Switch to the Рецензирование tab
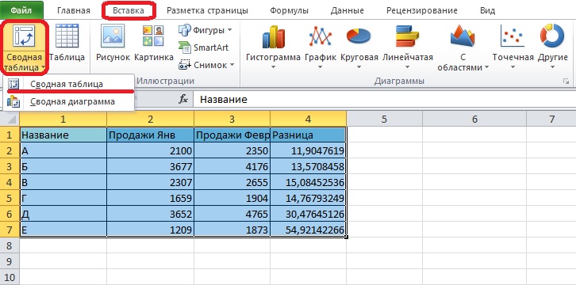576x285 pixels. 422,10
